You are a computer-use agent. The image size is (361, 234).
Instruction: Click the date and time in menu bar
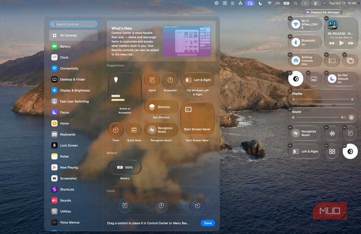[342, 3]
